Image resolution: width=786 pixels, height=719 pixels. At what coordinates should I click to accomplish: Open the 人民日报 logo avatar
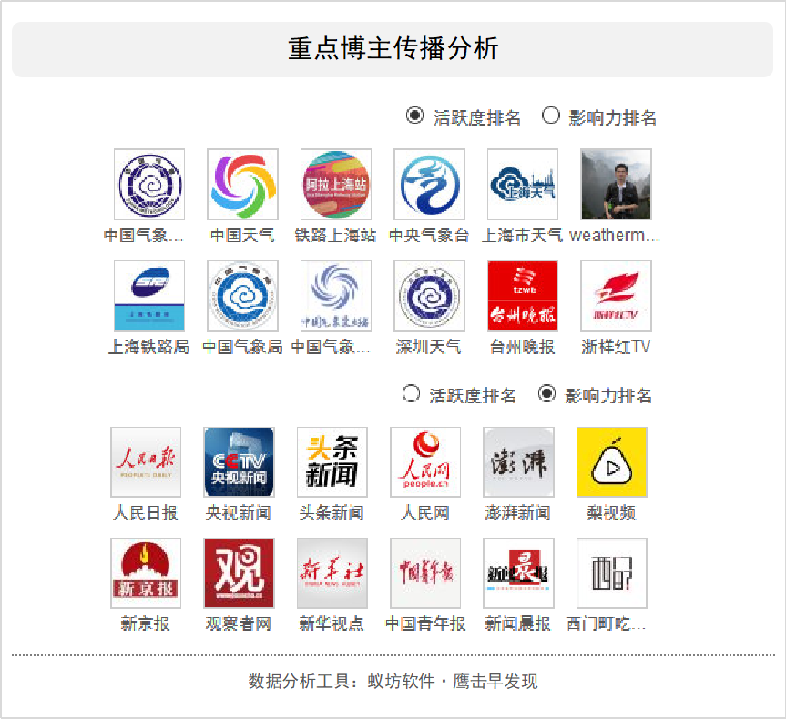coord(146,462)
